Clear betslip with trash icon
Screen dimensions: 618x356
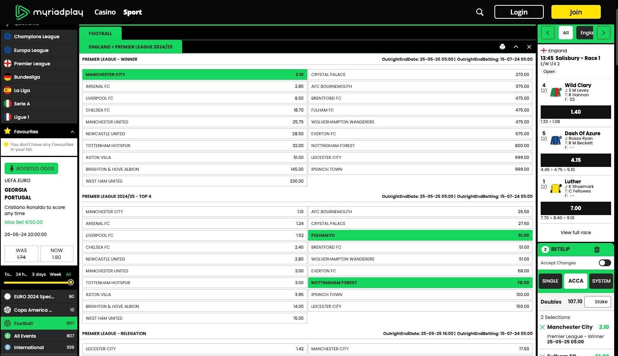tap(597, 249)
